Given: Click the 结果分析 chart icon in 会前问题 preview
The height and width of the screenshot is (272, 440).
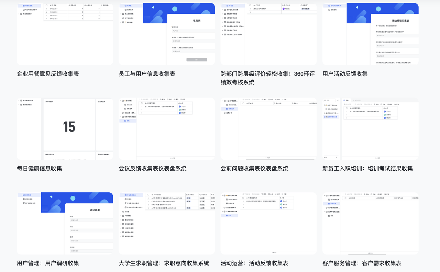Looking at the screenshot, I should click(x=225, y=113).
